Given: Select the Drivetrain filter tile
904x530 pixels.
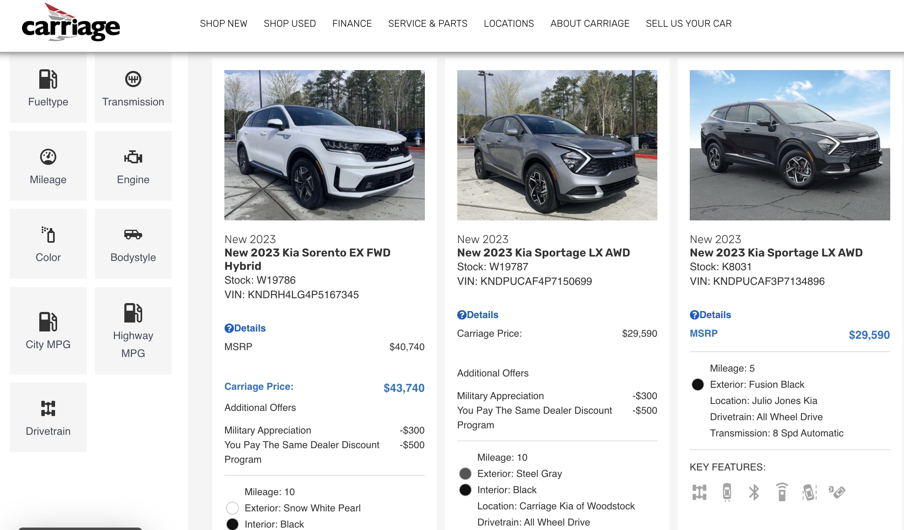Looking at the screenshot, I should click(x=48, y=417).
